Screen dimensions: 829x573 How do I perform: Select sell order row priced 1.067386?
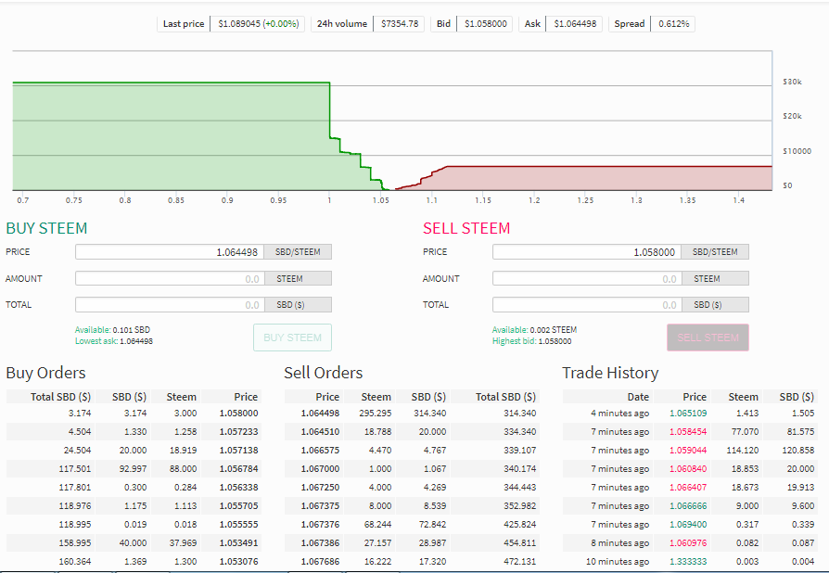pos(412,542)
